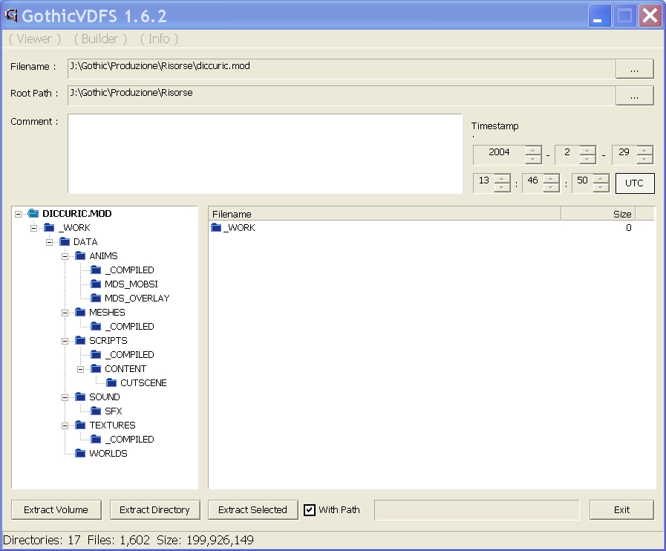This screenshot has width=666, height=551.
Task: Click the SCRIPTS folder icon
Action: pos(81,340)
